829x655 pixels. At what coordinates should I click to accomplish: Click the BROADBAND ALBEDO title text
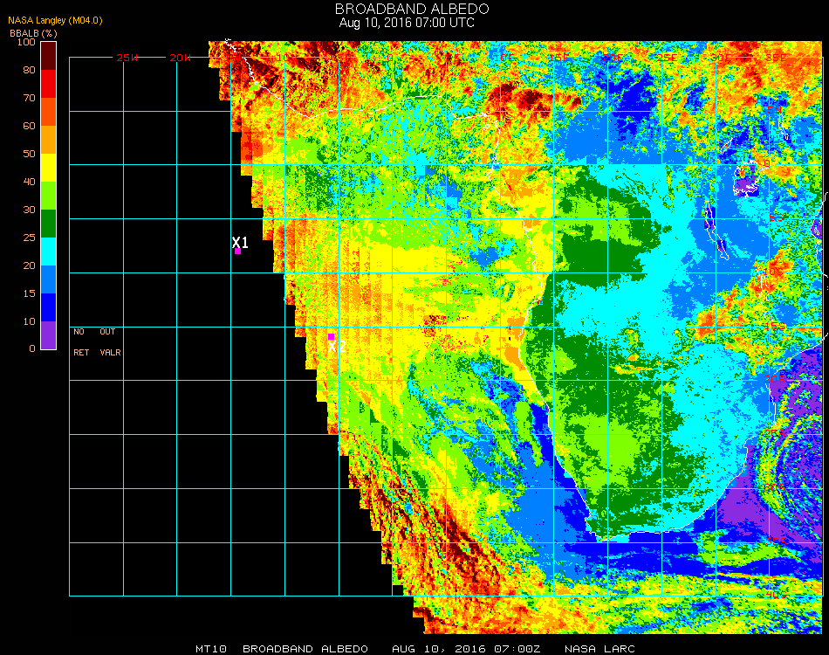[x=412, y=9]
